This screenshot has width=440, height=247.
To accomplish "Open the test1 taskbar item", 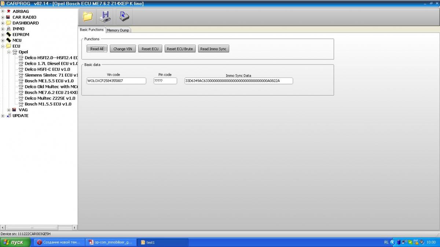I will click(x=163, y=242).
